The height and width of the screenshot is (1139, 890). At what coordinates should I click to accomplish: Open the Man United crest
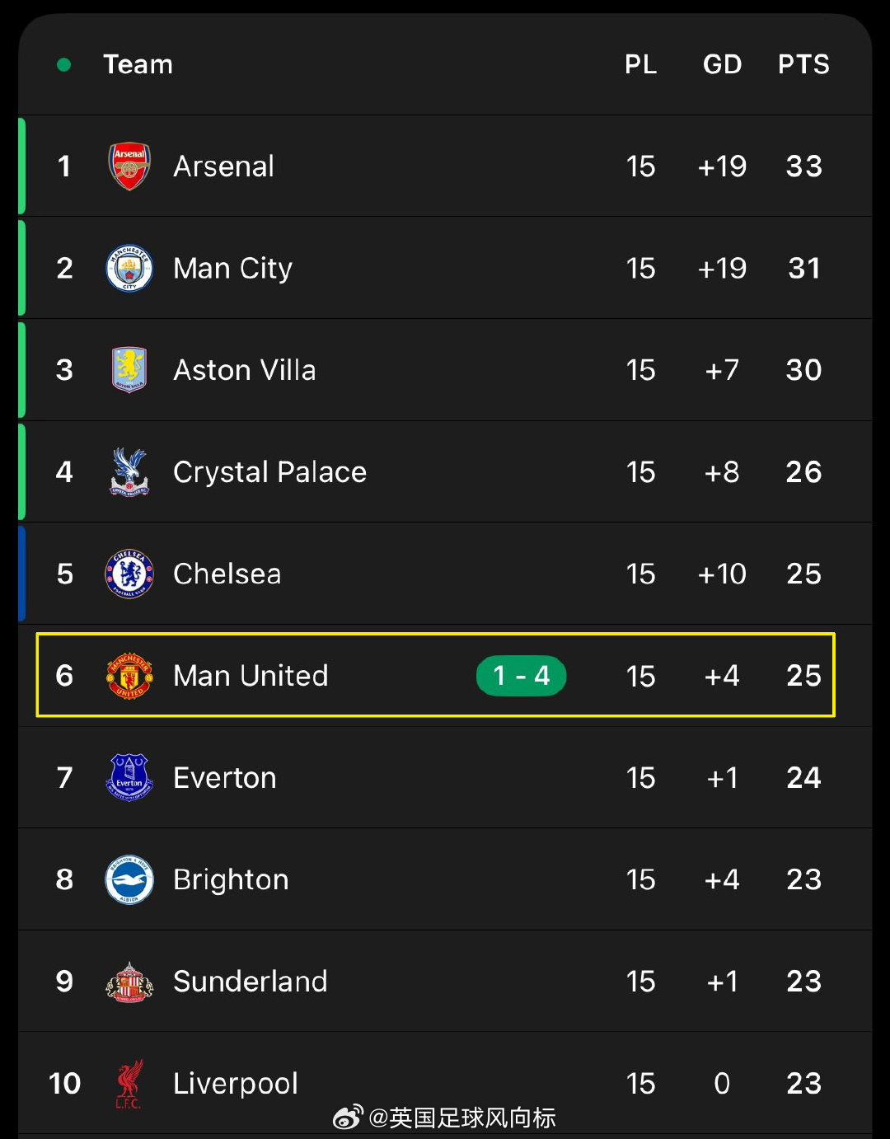pos(129,676)
